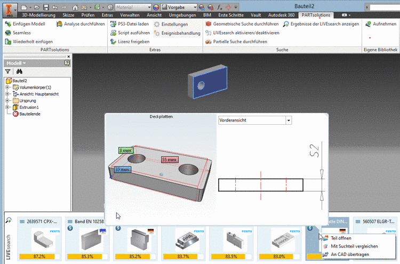Click Seamless in PARTsolutions panel
The height and width of the screenshot is (264, 400).
18,33
